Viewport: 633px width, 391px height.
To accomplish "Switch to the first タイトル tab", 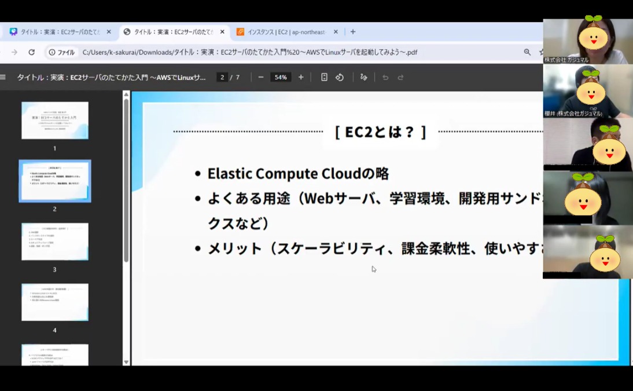I will 58,32.
